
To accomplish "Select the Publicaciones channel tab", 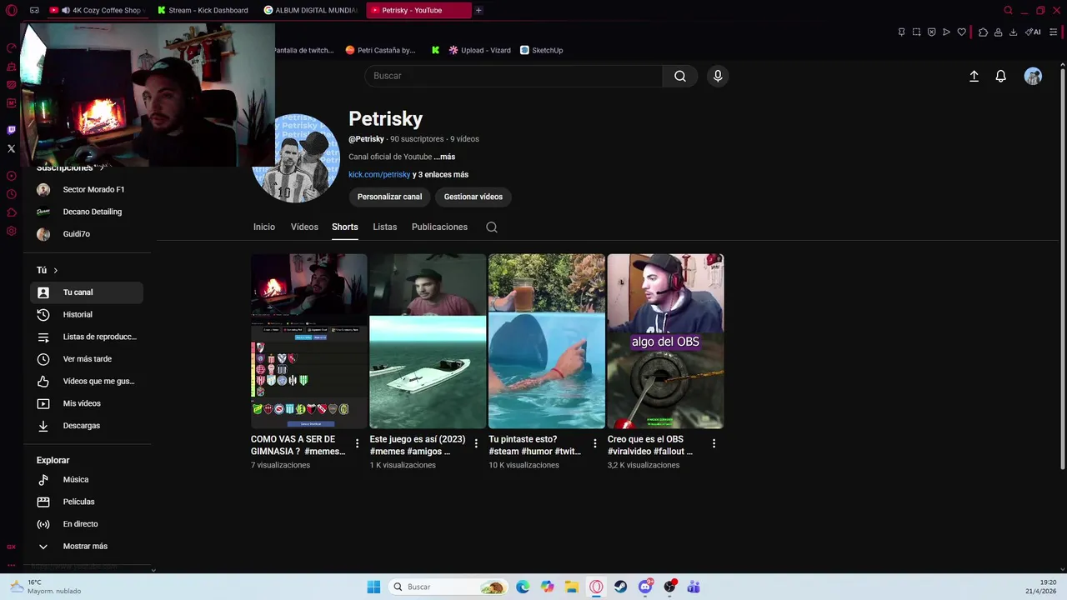I will (x=439, y=227).
